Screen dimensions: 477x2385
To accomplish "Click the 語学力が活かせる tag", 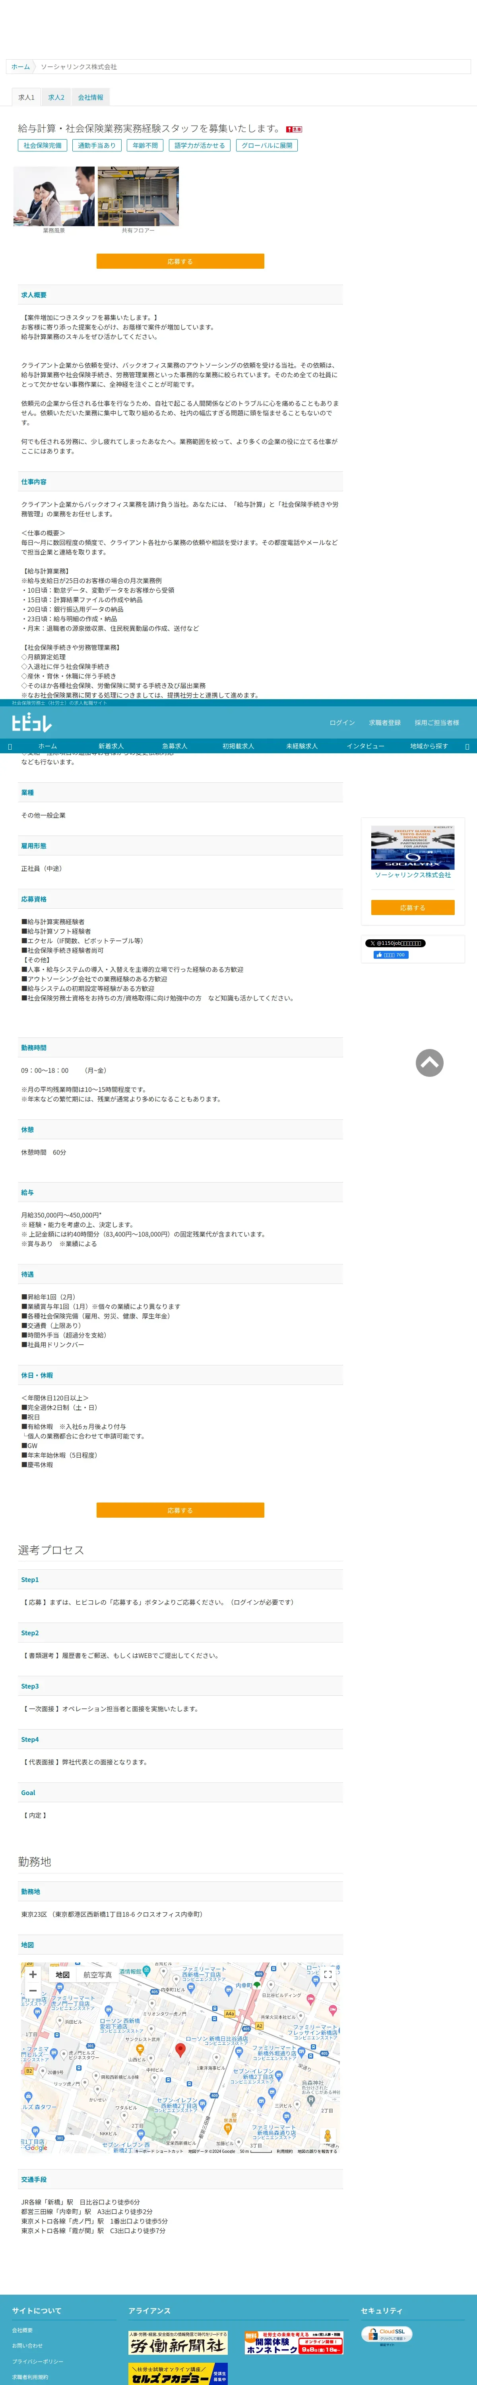I will (x=199, y=145).
